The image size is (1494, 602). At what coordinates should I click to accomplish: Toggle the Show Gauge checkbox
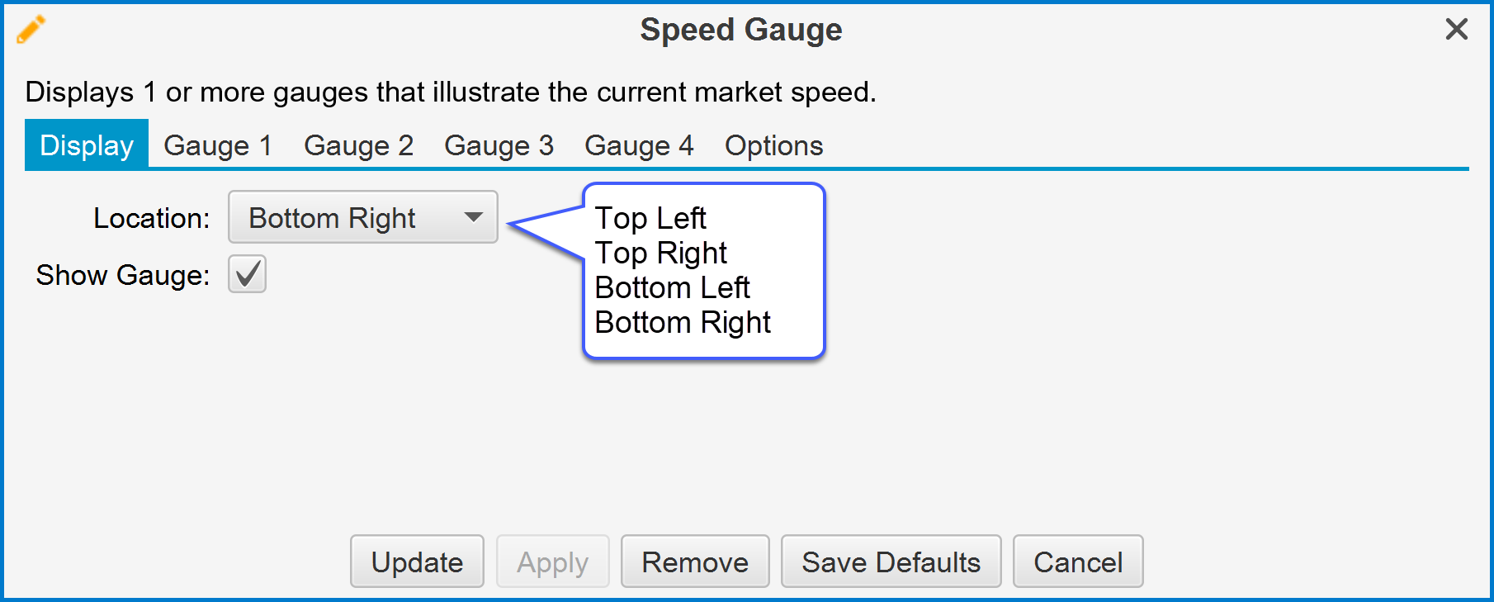pos(247,274)
